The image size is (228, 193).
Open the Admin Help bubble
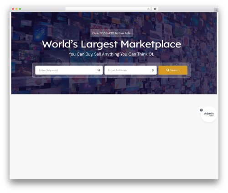pos(209,114)
